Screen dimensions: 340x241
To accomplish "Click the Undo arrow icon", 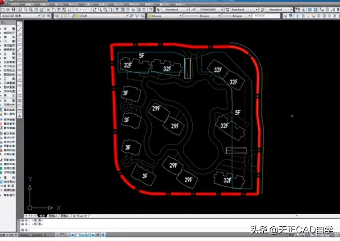I will (x=77, y=9).
